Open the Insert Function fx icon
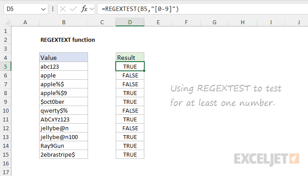 point(84,9)
